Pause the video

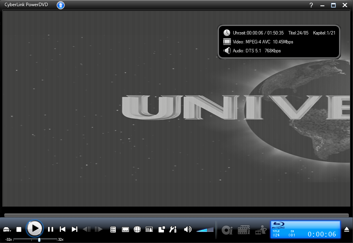[50, 229]
